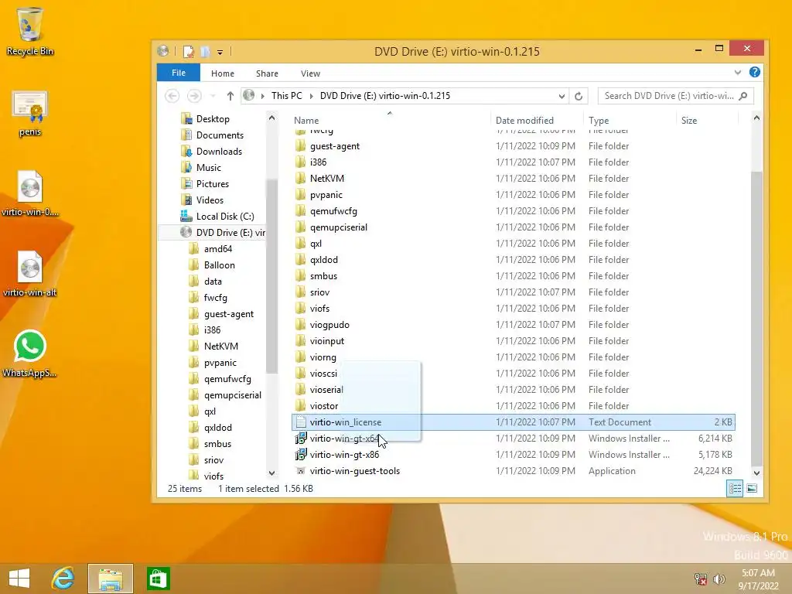This screenshot has height=594, width=792.
Task: Click in the Search DVD Drive box
Action: point(675,95)
